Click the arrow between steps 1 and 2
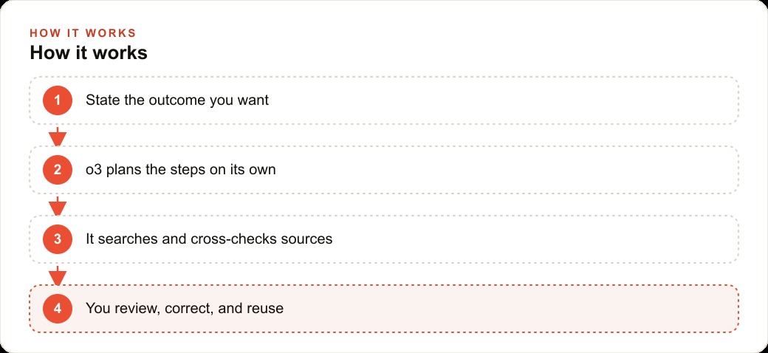 58,136
